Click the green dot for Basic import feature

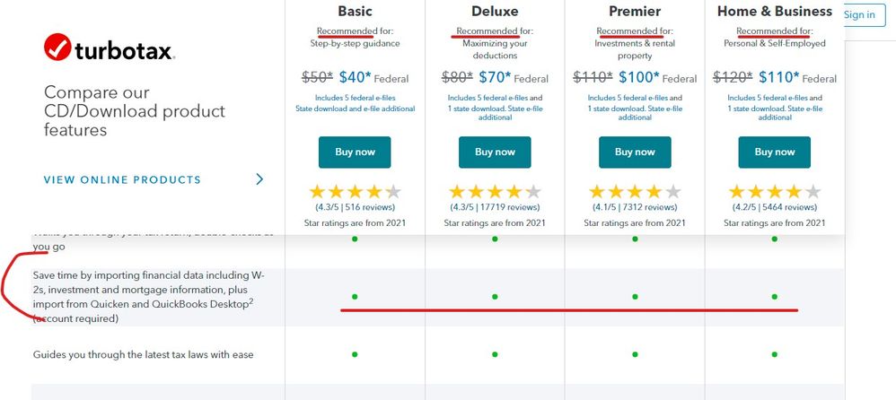[x=355, y=296]
